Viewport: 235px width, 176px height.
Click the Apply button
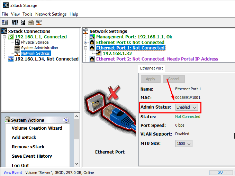[x=151, y=79]
